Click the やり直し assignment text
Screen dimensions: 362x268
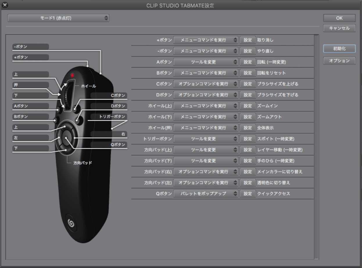tap(265, 51)
